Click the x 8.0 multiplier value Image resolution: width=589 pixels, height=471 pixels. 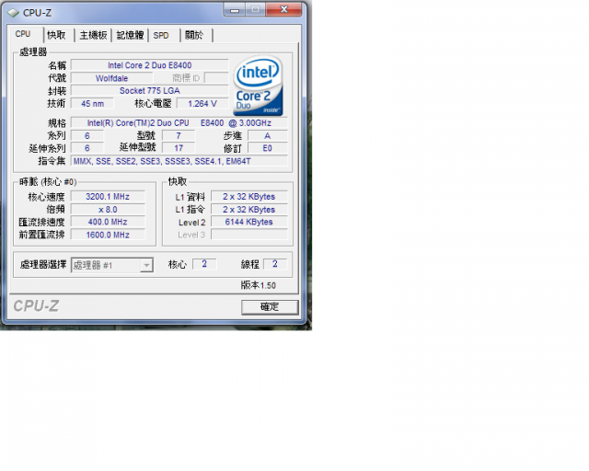[x=108, y=210]
